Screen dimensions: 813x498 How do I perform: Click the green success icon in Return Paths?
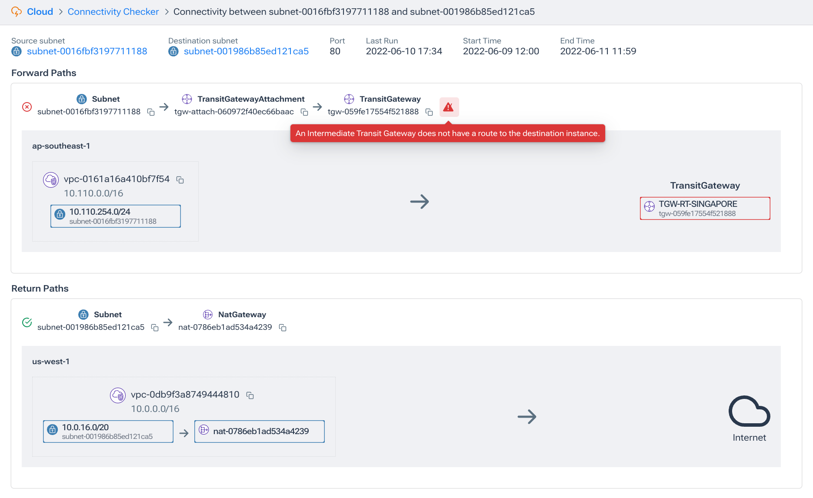tap(27, 322)
